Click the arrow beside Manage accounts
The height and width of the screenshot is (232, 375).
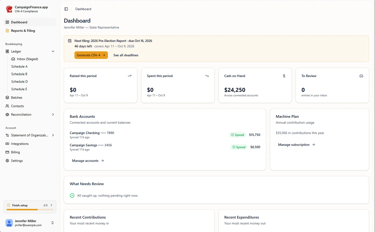click(103, 161)
